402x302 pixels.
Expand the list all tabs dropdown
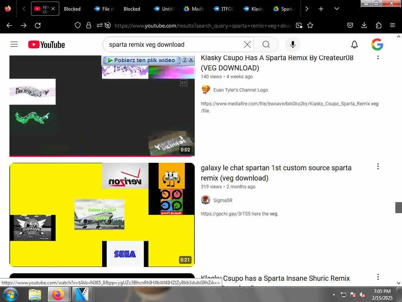[336, 9]
